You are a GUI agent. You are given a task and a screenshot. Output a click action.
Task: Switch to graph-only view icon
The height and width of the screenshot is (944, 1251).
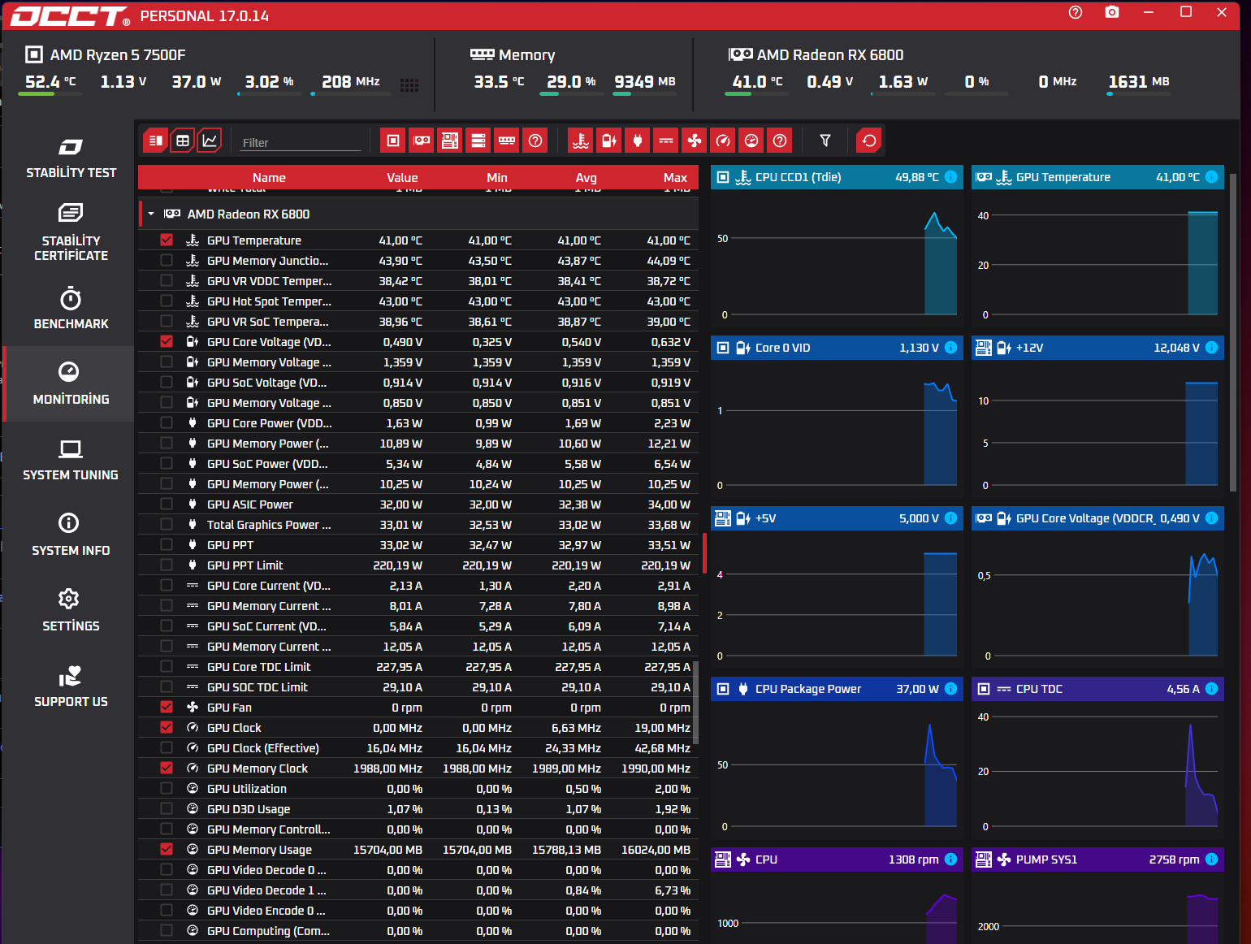point(210,141)
